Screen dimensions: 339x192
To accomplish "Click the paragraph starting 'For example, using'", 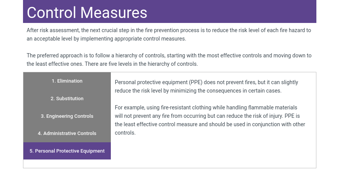I will pyautogui.click(x=210, y=120).
